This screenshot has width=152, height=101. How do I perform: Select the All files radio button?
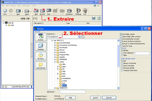[122, 50]
